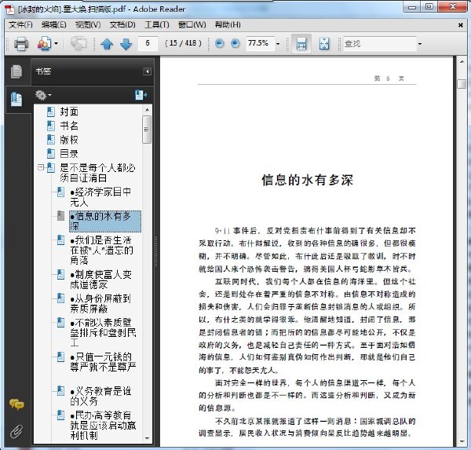
Task: Open the Pages thumbnails panel icon
Action: click(x=16, y=71)
